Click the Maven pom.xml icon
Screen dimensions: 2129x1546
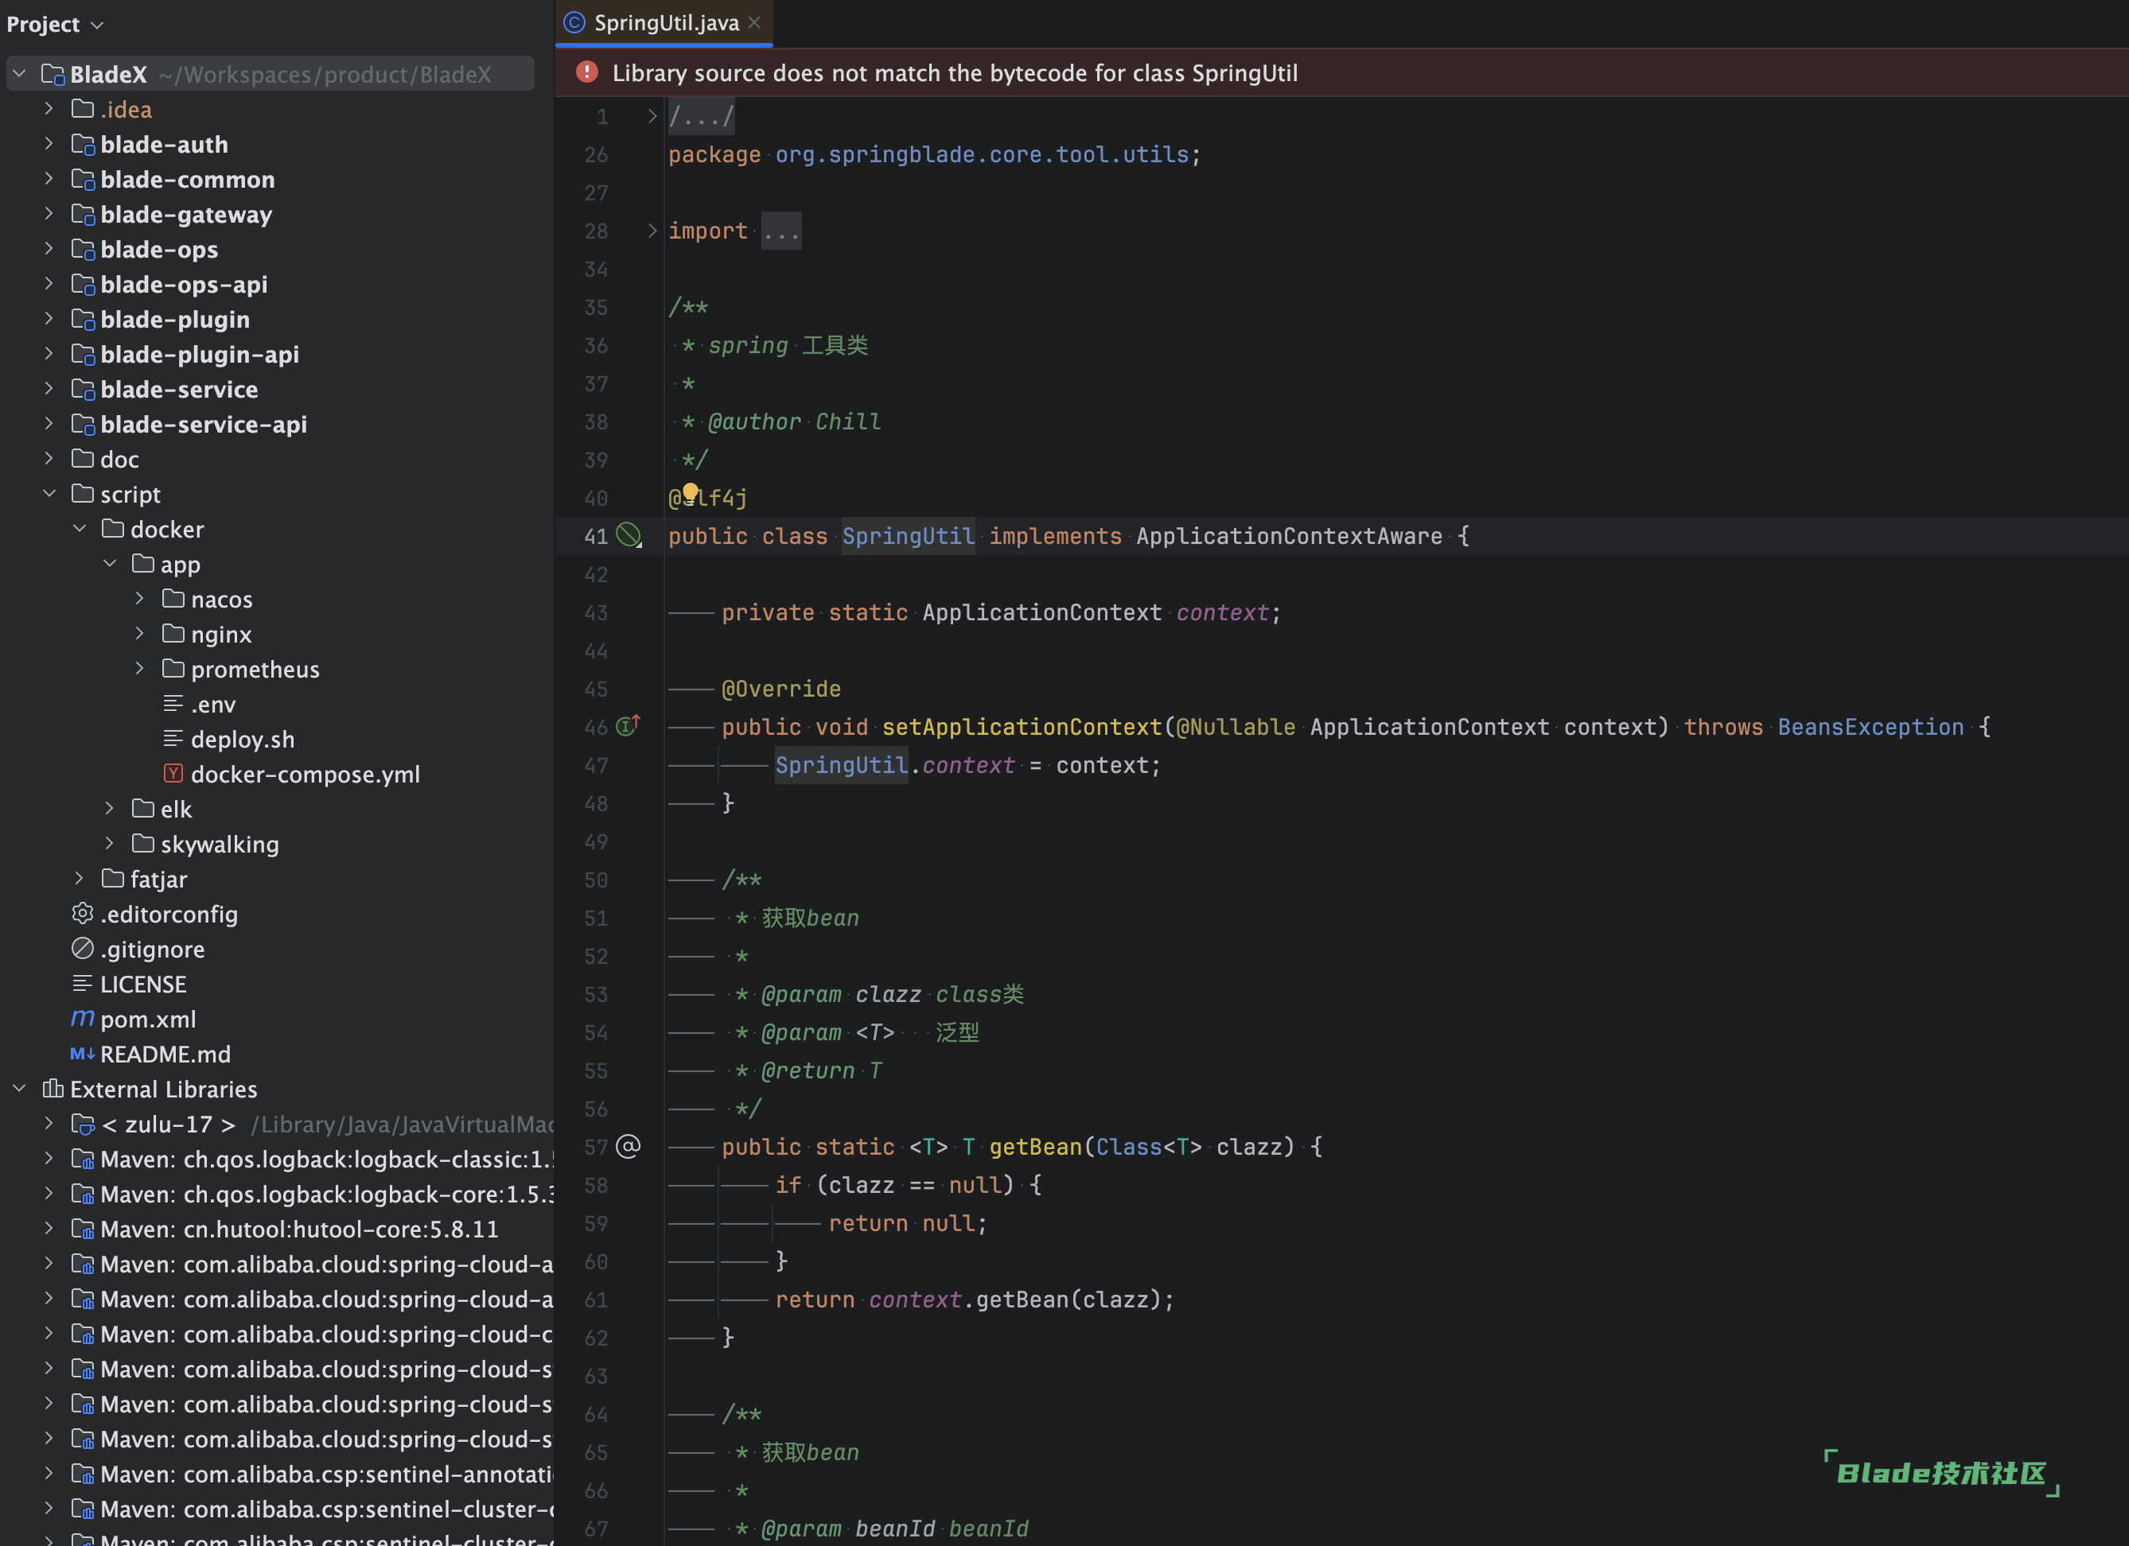pos(83,1018)
